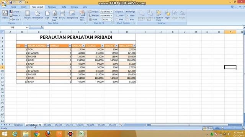
Task: Select the Sheet2 tab
Action: pyautogui.click(x=47, y=125)
